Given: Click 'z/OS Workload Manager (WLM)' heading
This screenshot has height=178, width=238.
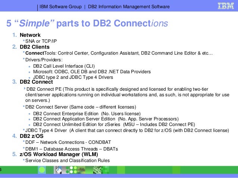Looking at the screenshot, I should pos(59,154).
